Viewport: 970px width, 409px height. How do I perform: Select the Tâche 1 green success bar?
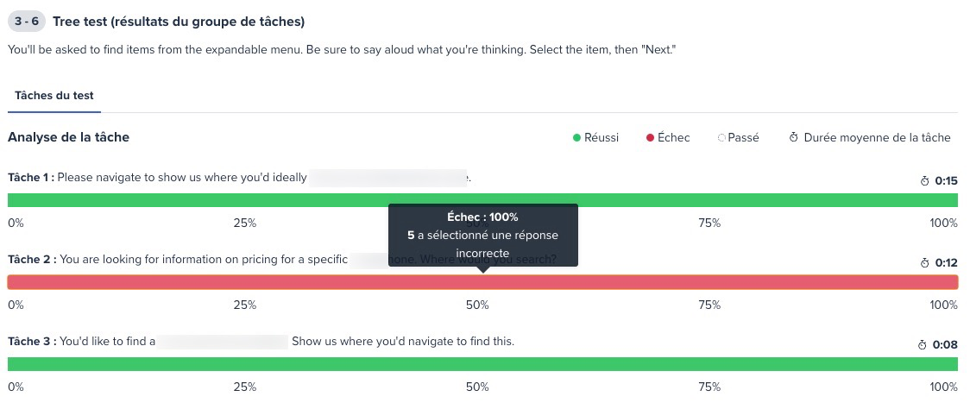[x=482, y=200]
